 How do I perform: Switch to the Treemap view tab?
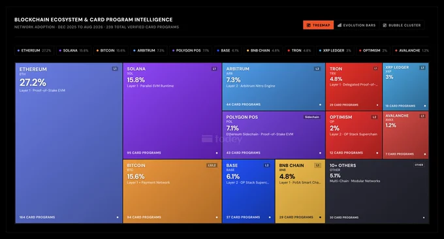click(318, 25)
